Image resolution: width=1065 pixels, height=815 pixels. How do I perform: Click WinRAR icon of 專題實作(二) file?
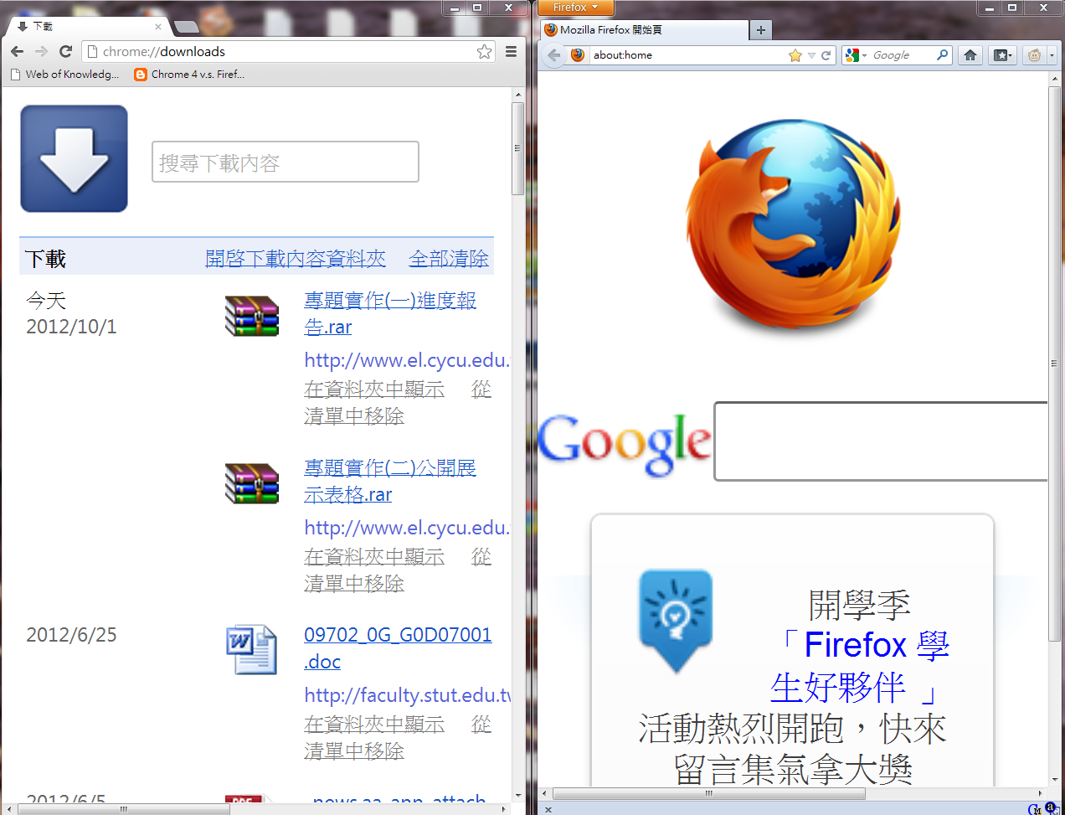[252, 483]
